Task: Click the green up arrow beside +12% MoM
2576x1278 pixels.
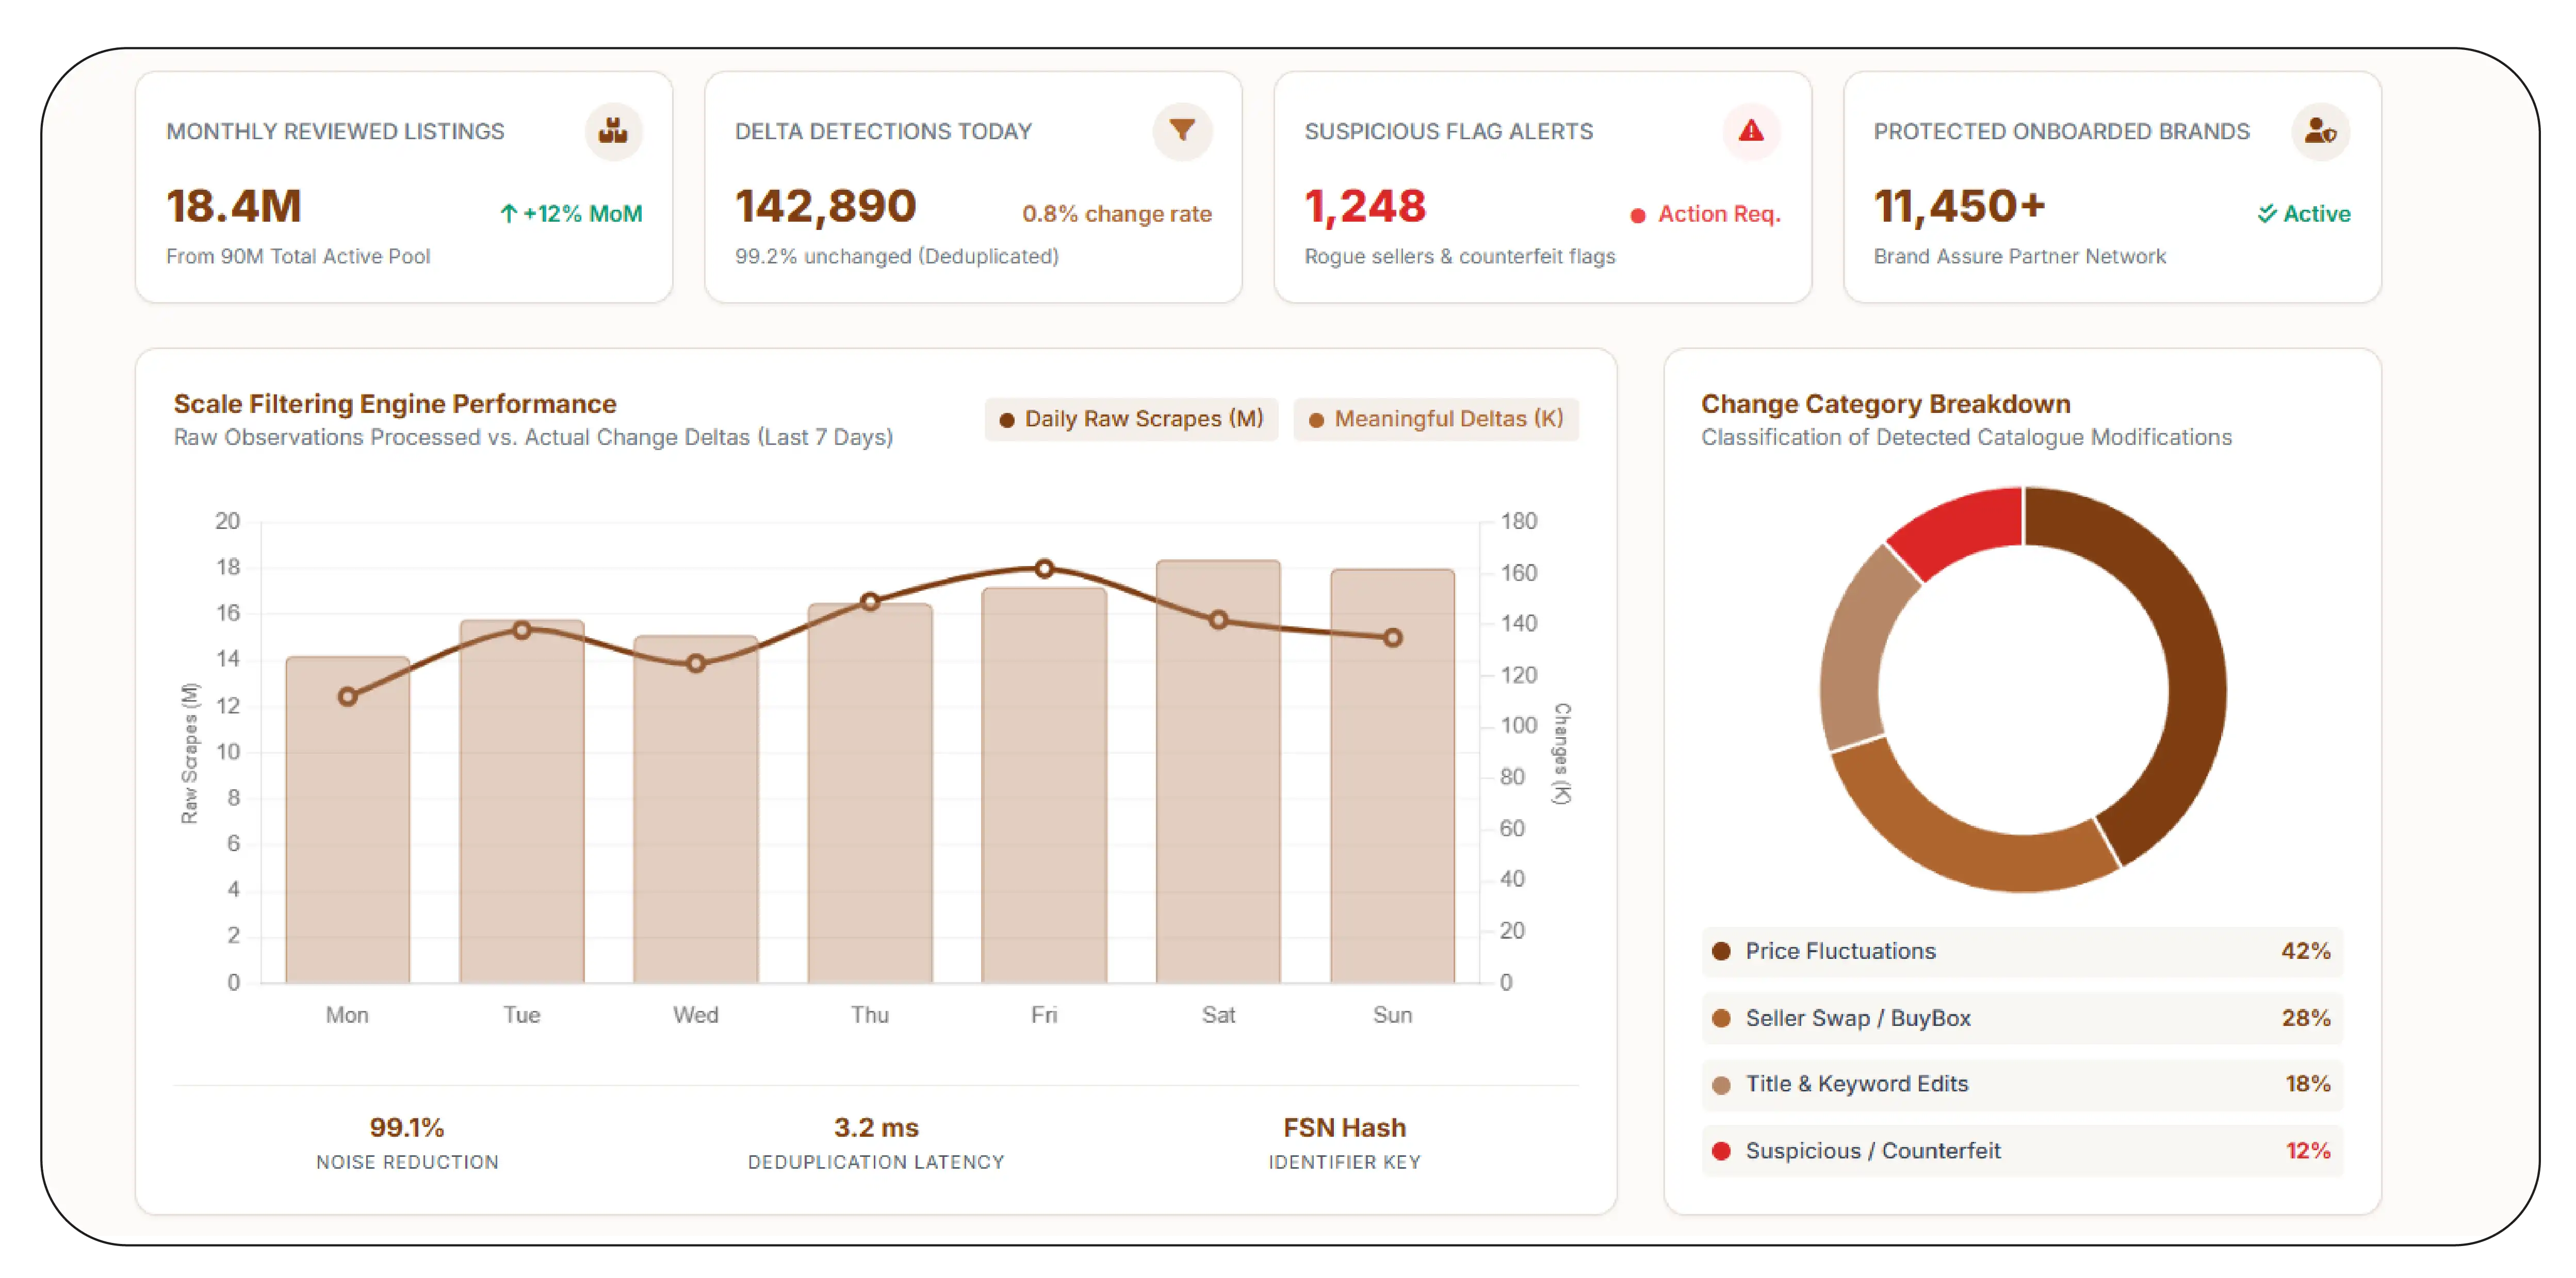Action: click(508, 214)
